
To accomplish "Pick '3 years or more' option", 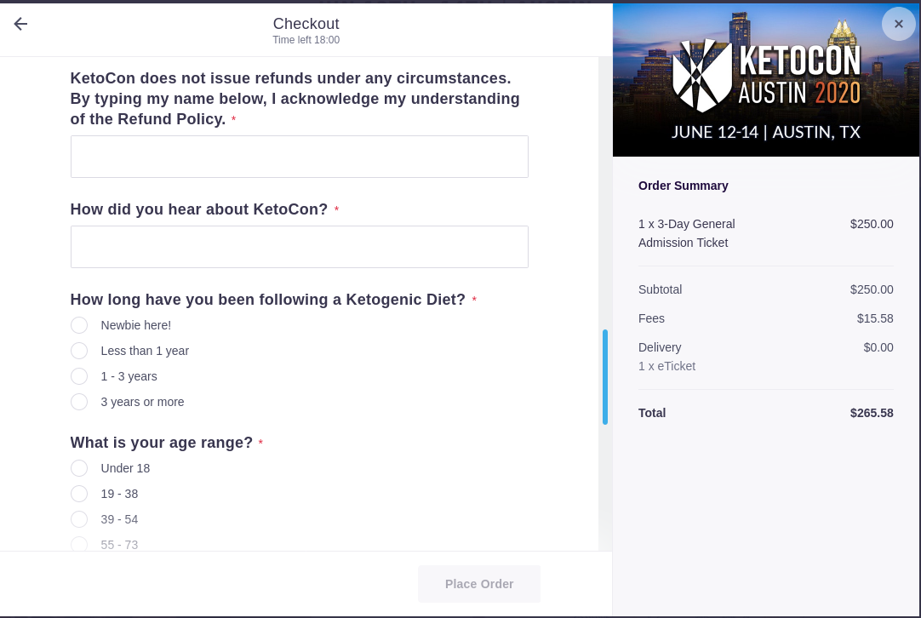I will click(78, 402).
